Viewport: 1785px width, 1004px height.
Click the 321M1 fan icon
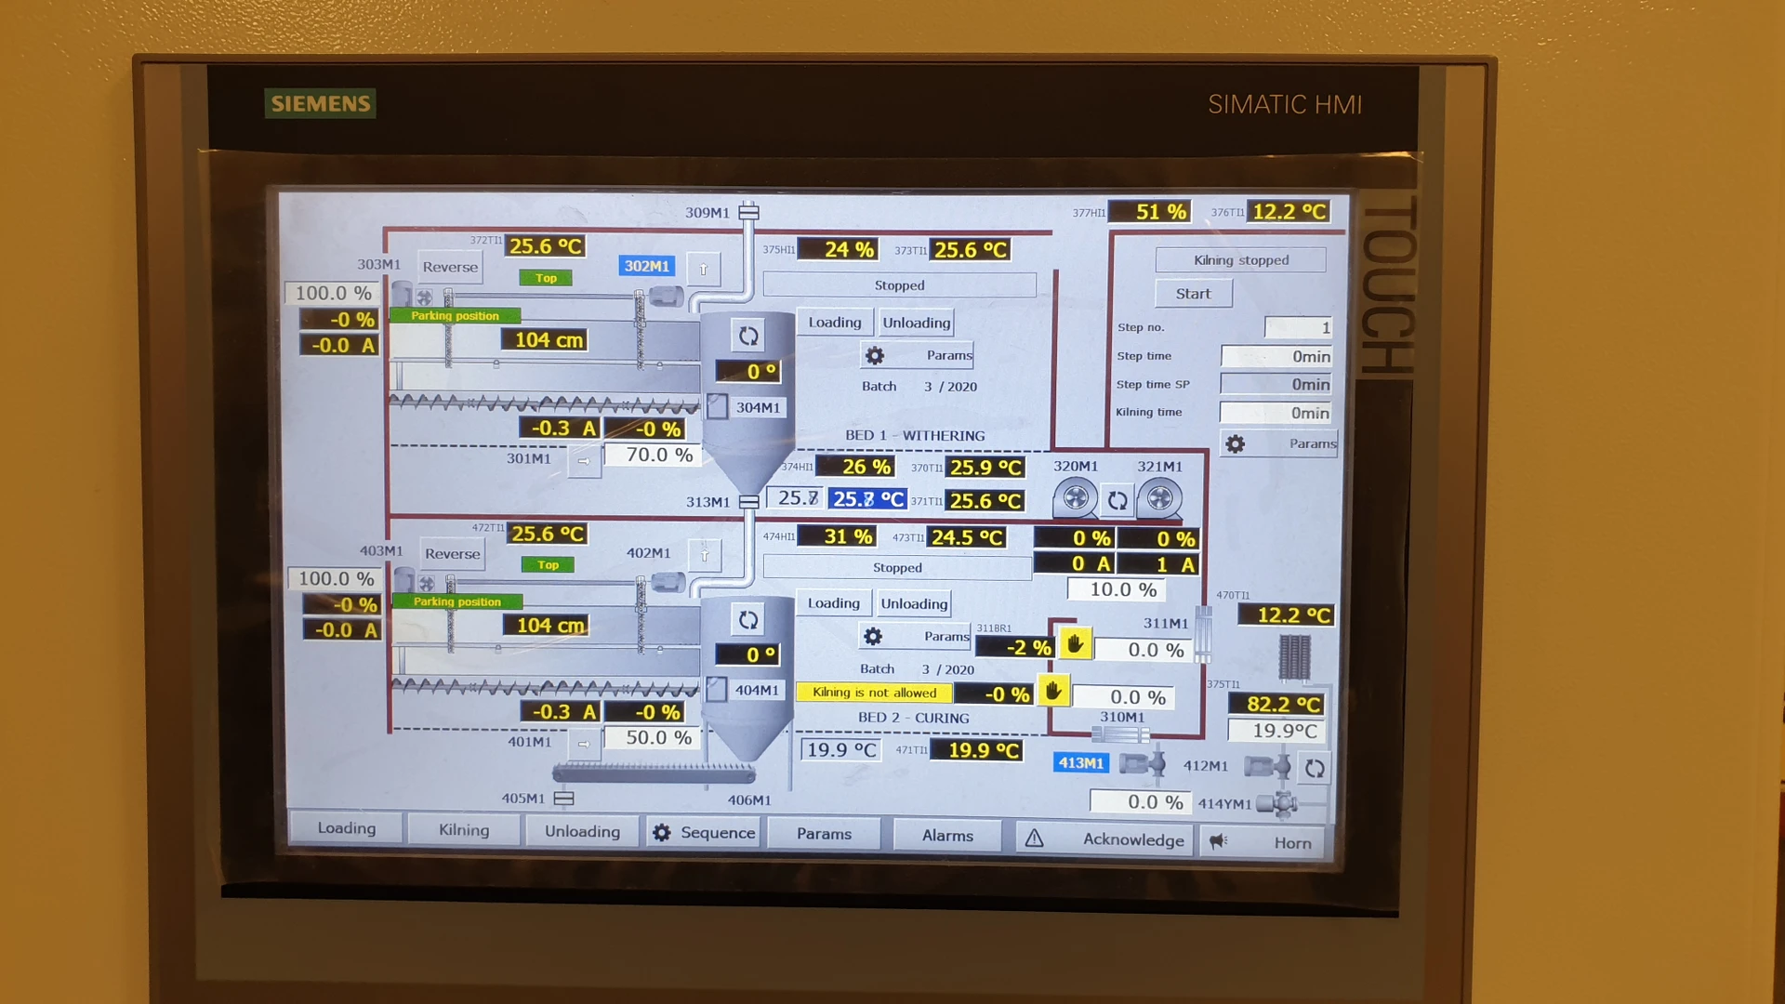(x=1159, y=498)
